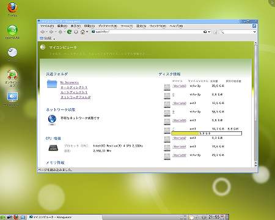Open the online help lifebuoy desktop icon
This screenshot has width=275, height=220.
(12, 75)
